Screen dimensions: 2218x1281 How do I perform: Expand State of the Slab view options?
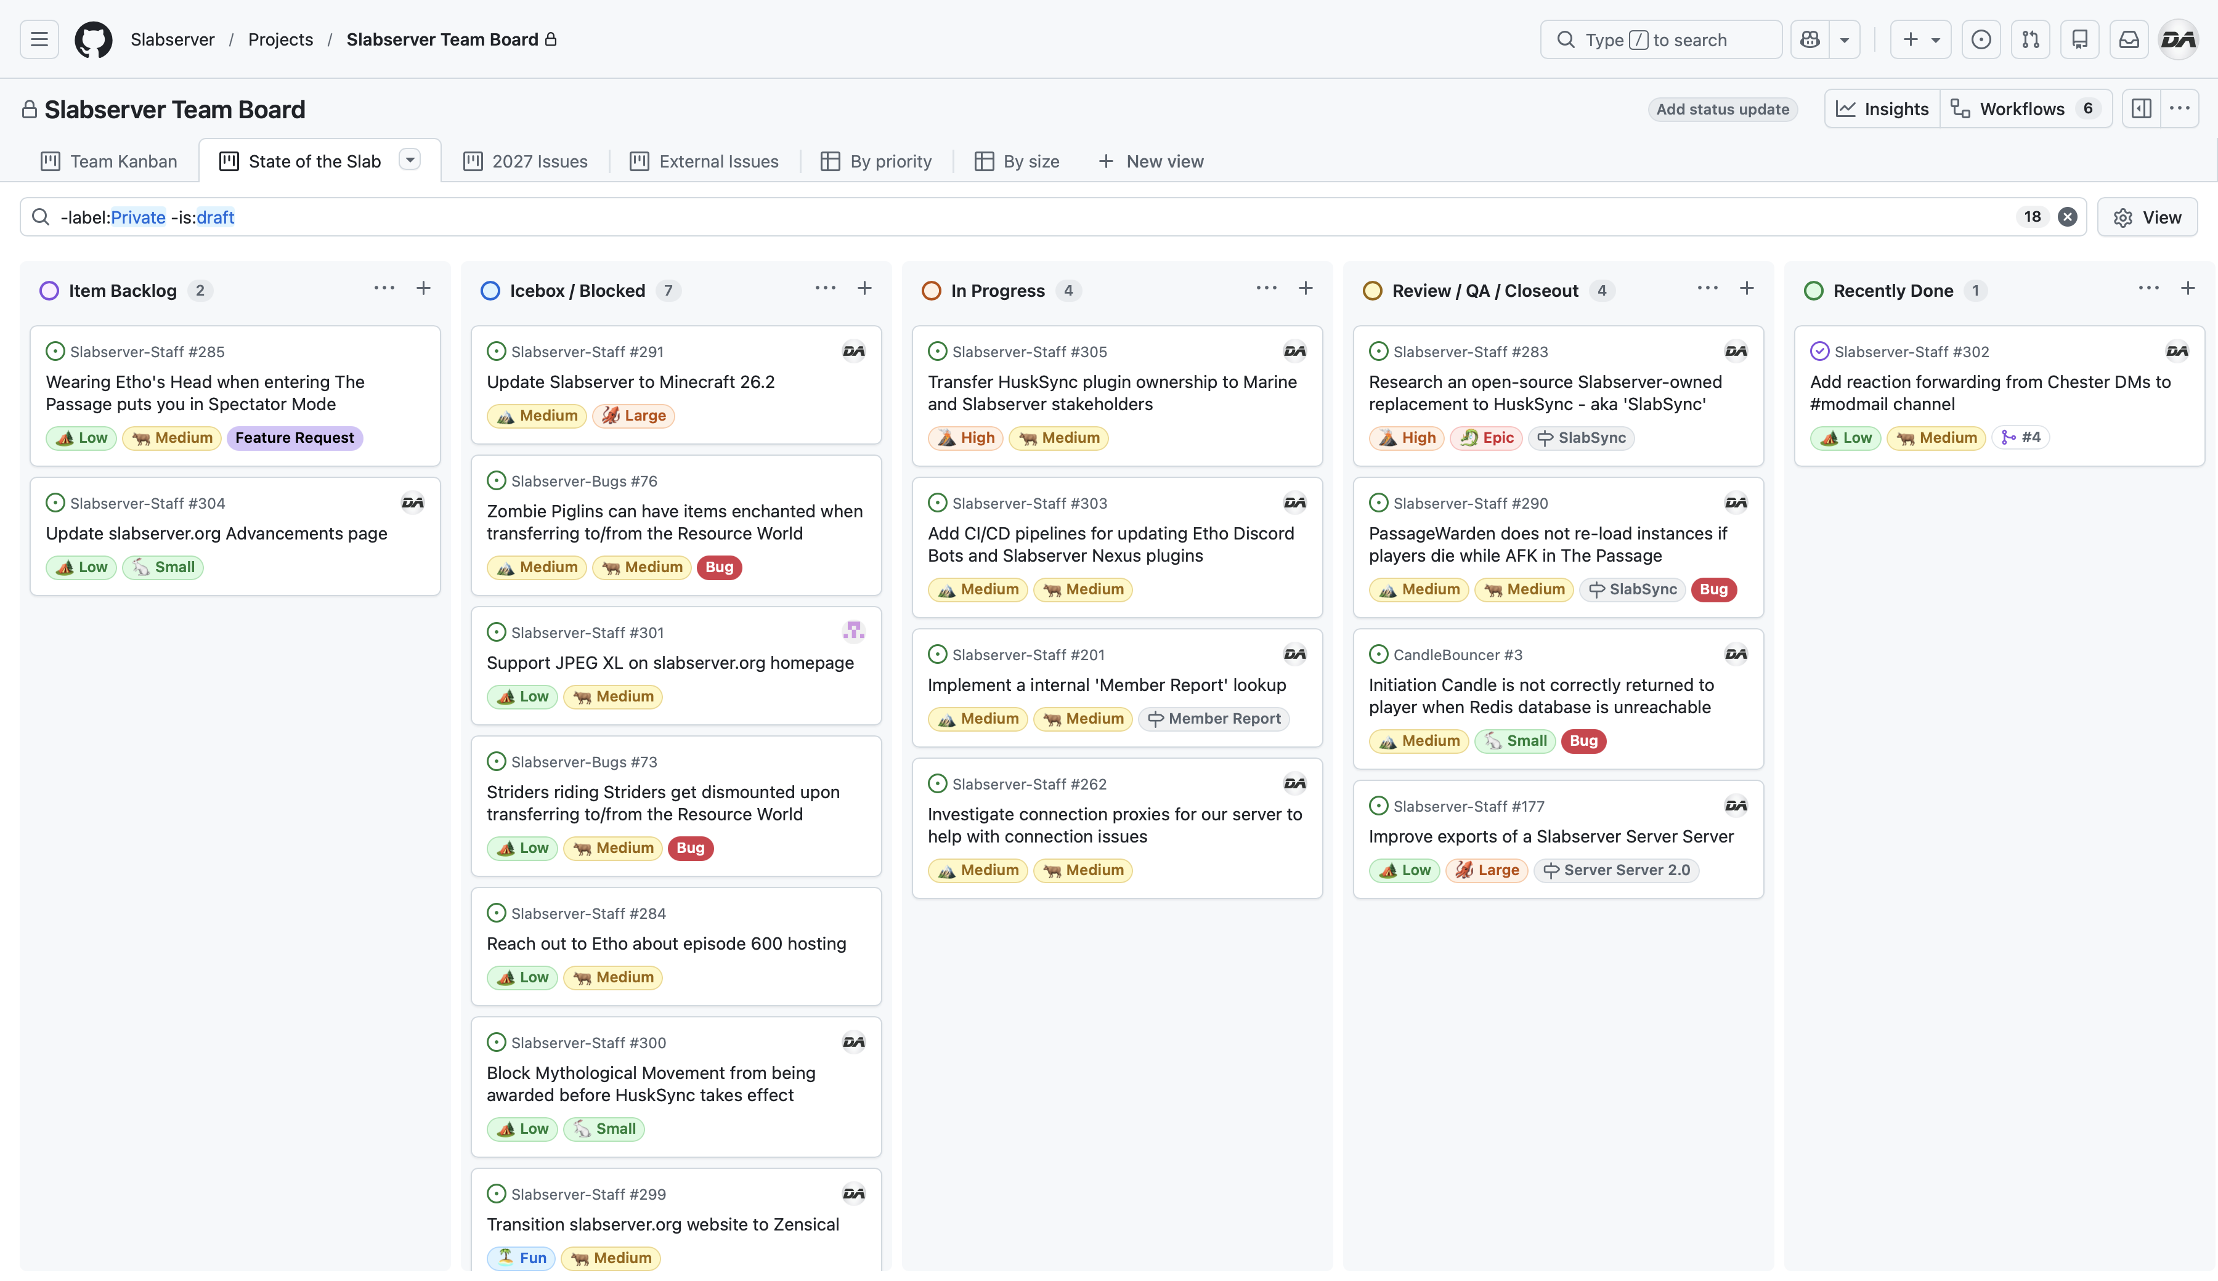410,160
